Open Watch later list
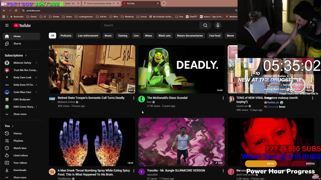The width and height of the screenshot is (321, 180). click(21, 148)
